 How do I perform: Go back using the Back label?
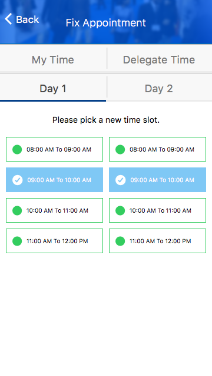tap(28, 19)
